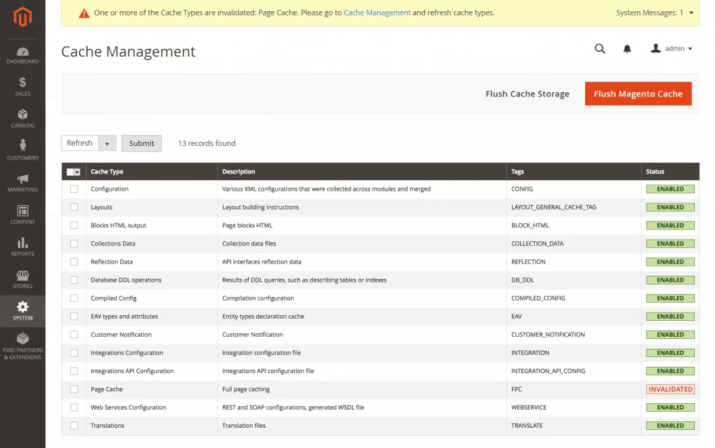Viewport: 715px width, 448px height.
Task: Check the Page Cache checkbox
Action: point(74,389)
